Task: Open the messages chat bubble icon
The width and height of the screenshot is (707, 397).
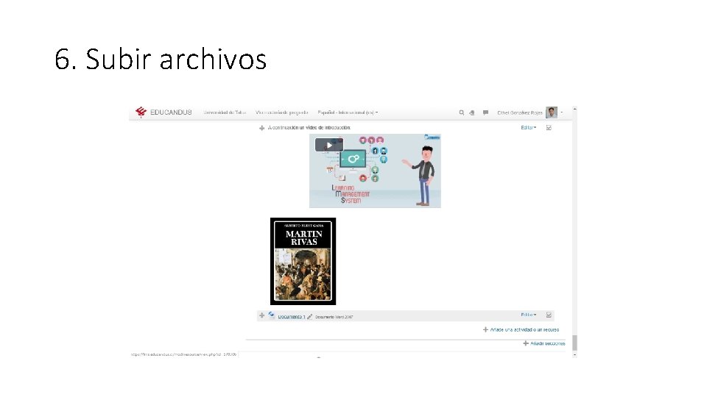Action: coord(485,112)
